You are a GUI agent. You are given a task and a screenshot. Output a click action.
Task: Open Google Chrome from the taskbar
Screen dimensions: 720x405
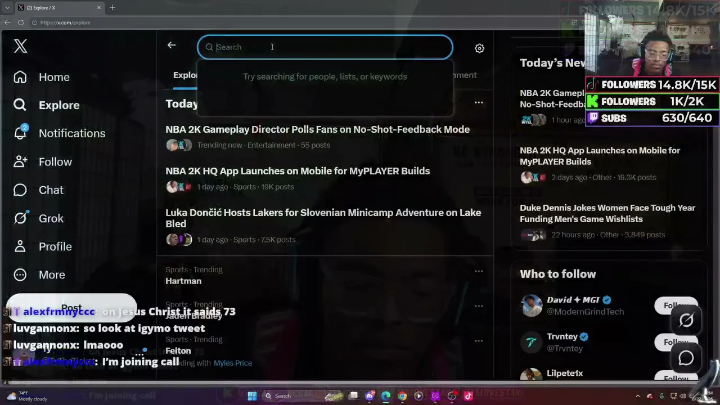[402, 396]
